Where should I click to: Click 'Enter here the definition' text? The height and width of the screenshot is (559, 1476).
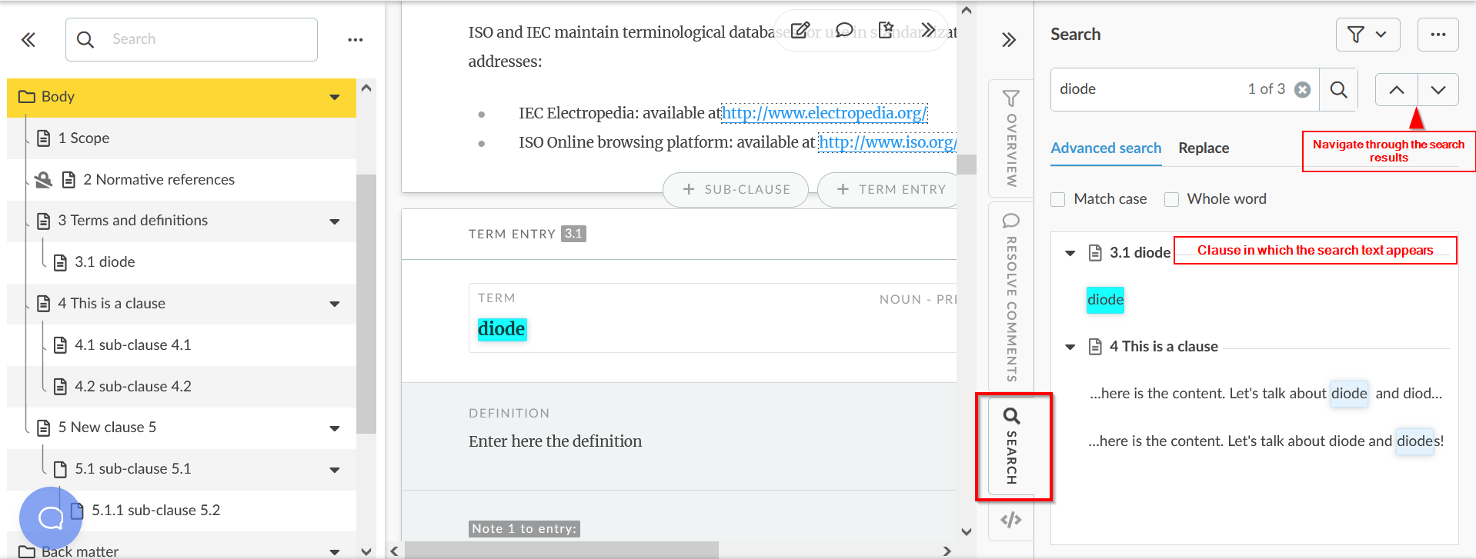tap(555, 441)
